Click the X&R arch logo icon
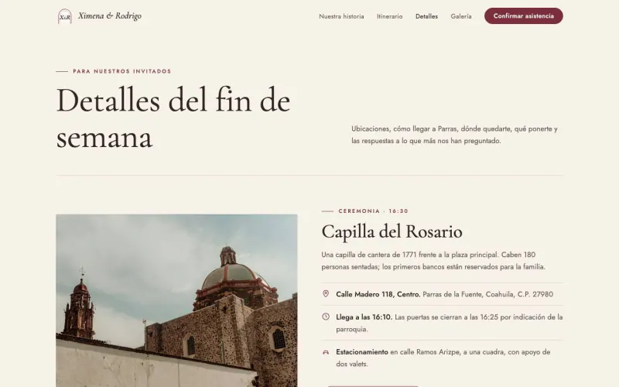The height and width of the screenshot is (387, 619). click(x=65, y=16)
